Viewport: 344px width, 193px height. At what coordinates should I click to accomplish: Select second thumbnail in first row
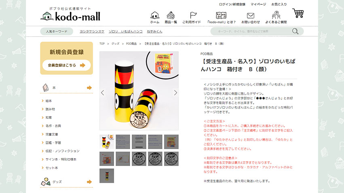click(123, 142)
